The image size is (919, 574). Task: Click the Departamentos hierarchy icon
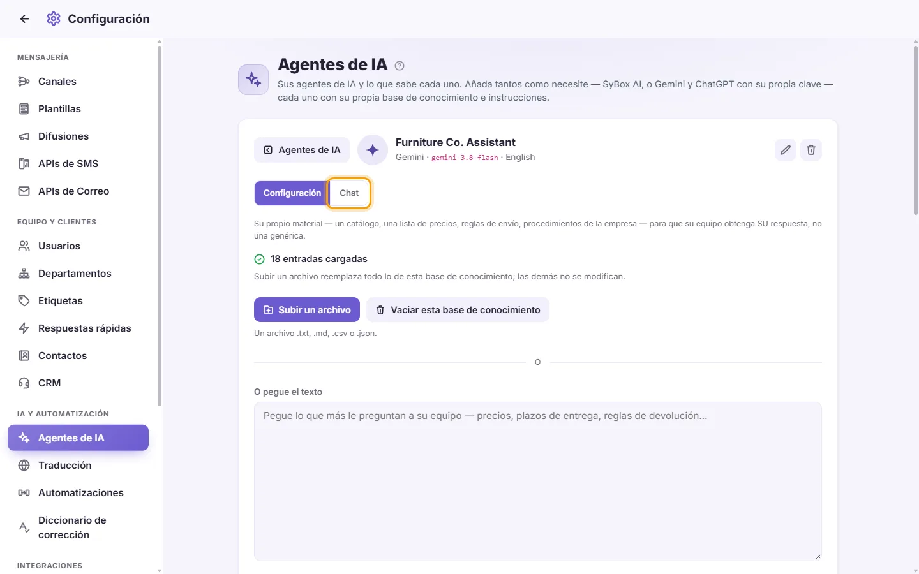point(24,274)
